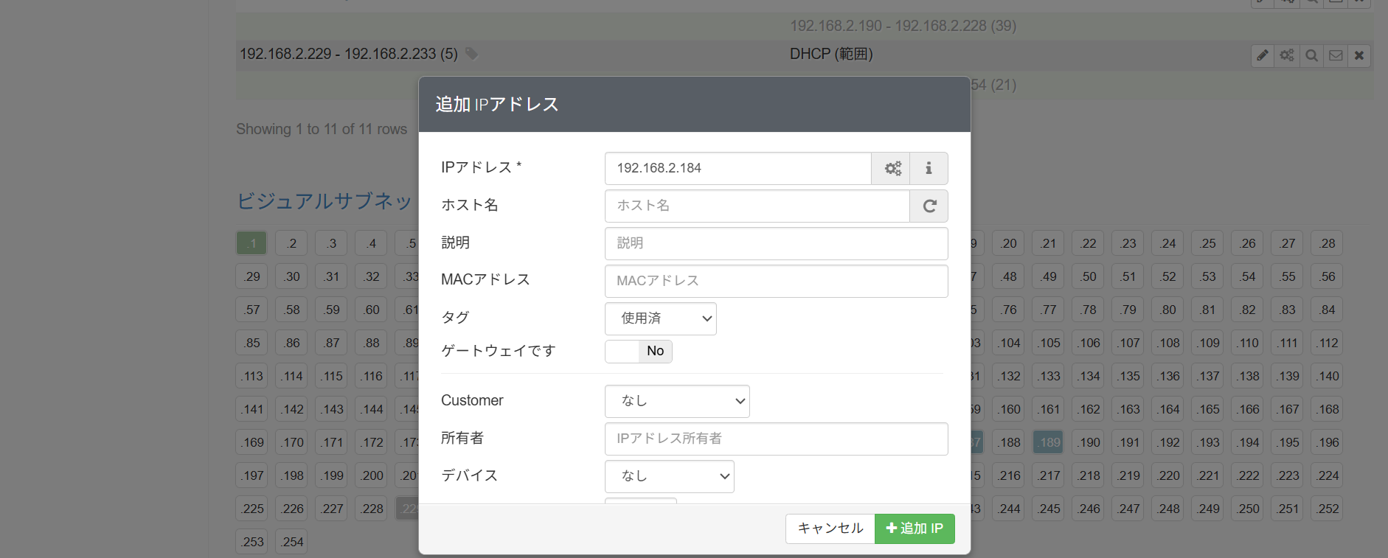
Task: Select the .200 address block
Action: (371, 475)
